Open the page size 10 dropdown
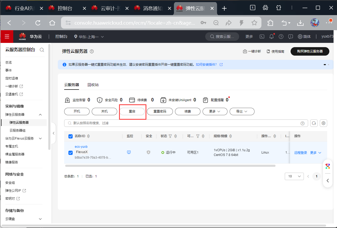This screenshot has height=228, width=337. click(294, 176)
